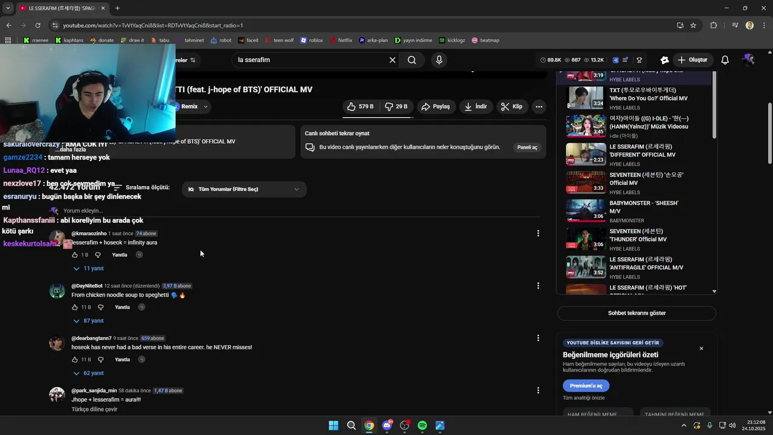Click Sohbet tekrarını göster button
The height and width of the screenshot is (435, 773).
pos(637,313)
